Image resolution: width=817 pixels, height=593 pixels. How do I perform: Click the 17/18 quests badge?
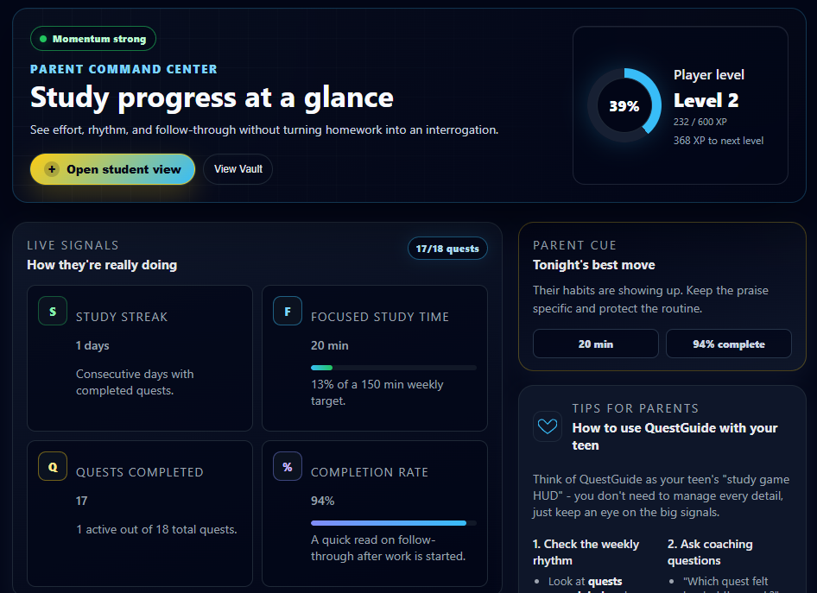(x=447, y=249)
